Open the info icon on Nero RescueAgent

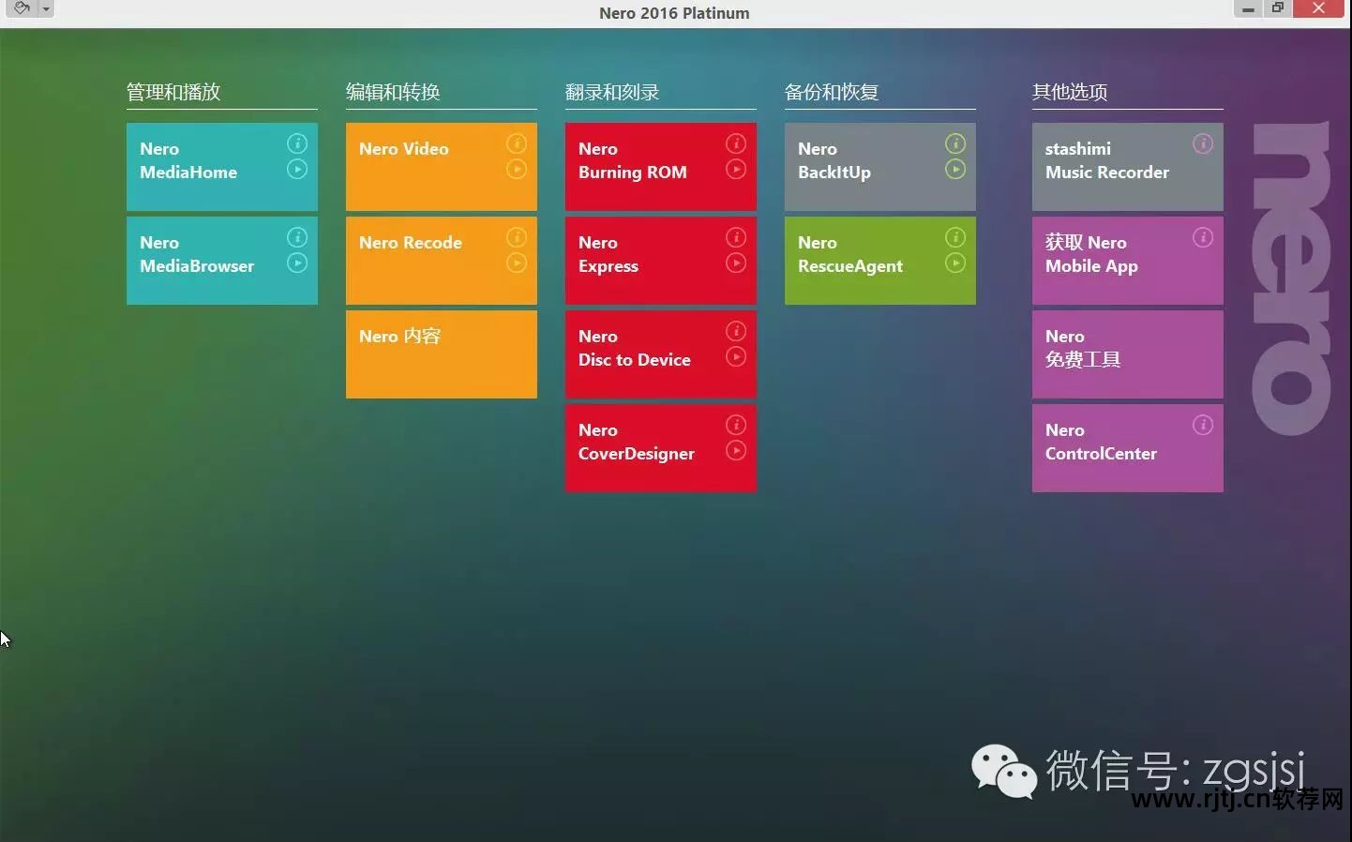point(955,237)
